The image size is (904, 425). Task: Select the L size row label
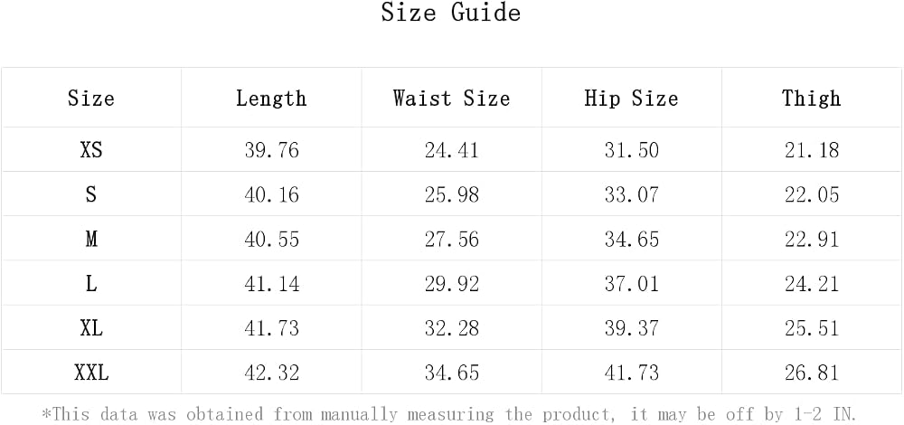(91, 284)
